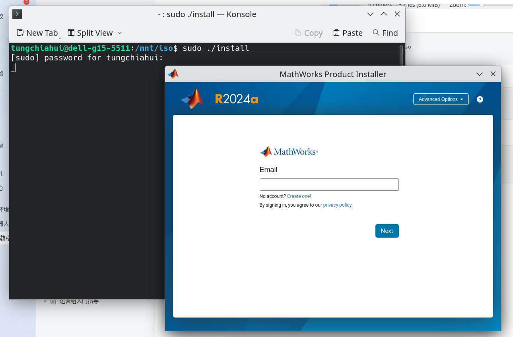Click Paste in the Konsole toolbar
Viewport: 513px width, 337px height.
coord(348,33)
